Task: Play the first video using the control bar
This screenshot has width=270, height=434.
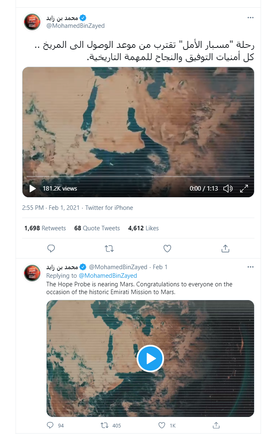Action: pos(32,189)
